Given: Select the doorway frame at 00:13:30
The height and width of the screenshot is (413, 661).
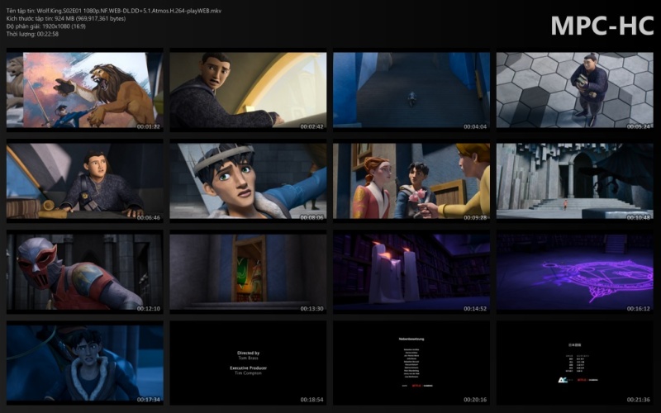Looking at the screenshot, I should (x=248, y=272).
